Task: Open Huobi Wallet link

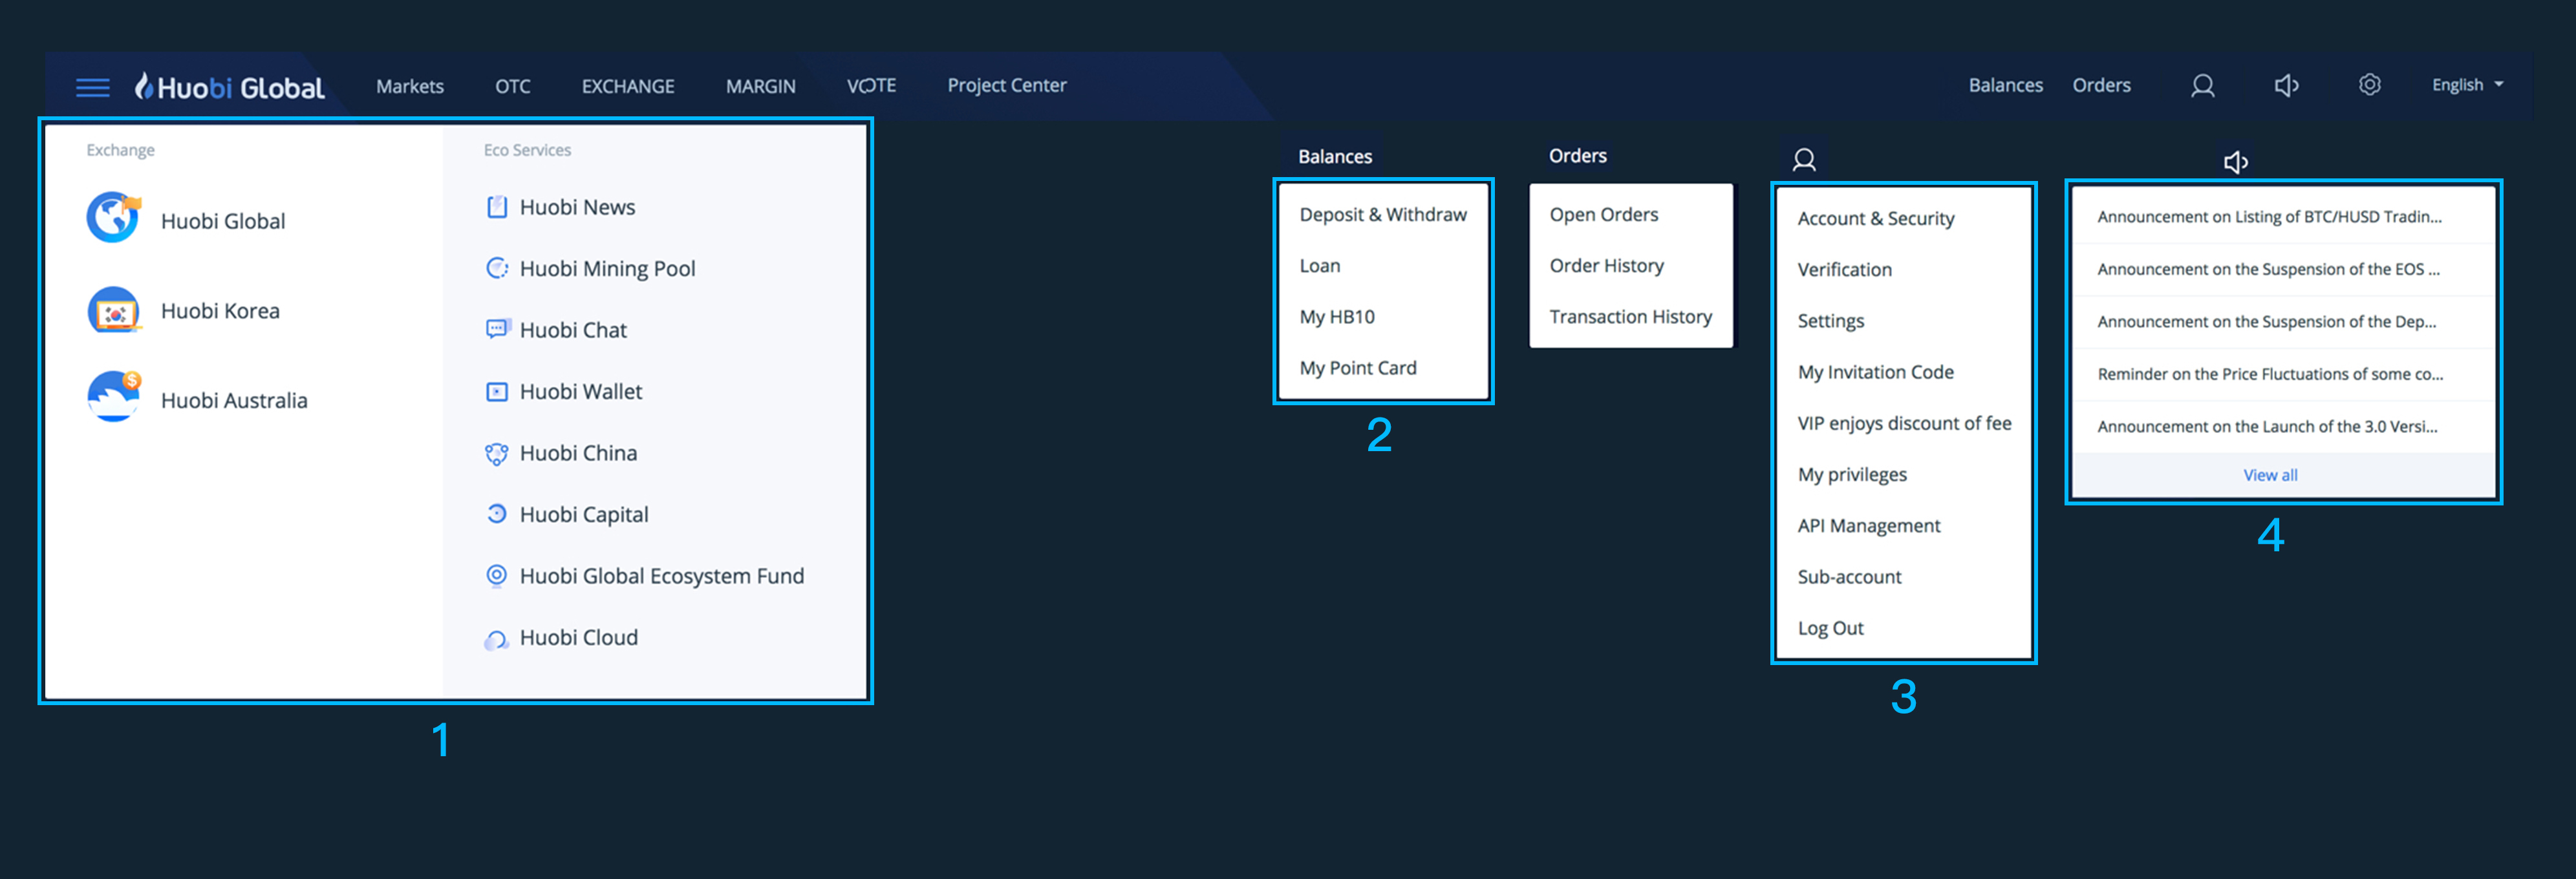Action: 581,391
